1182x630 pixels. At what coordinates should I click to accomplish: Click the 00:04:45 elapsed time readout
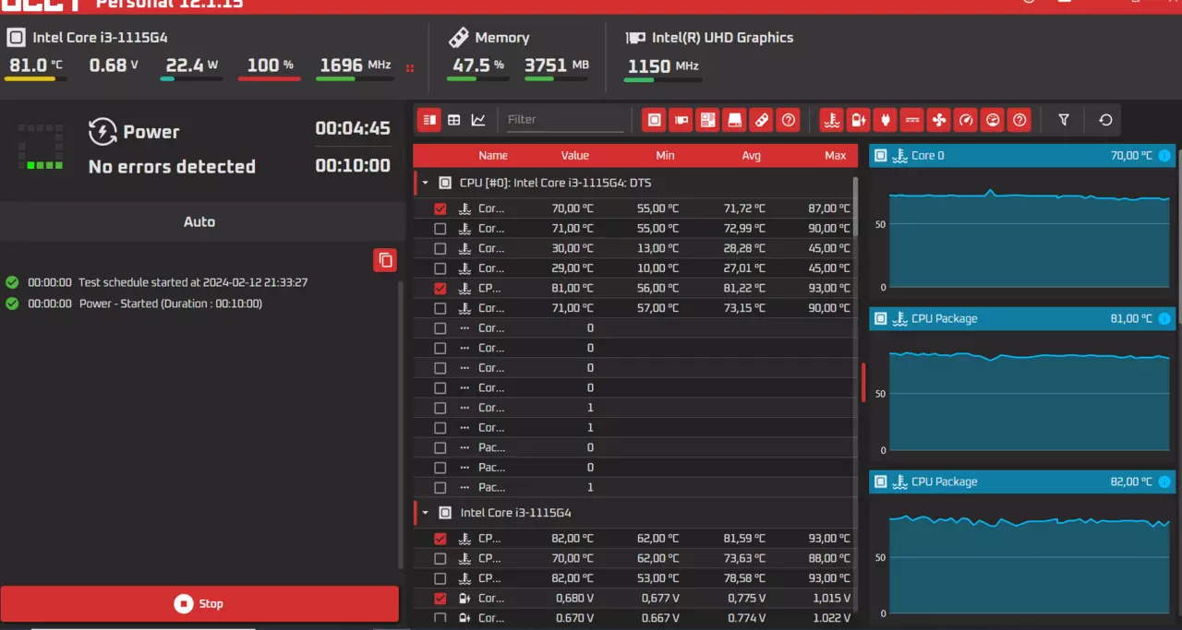tap(353, 129)
